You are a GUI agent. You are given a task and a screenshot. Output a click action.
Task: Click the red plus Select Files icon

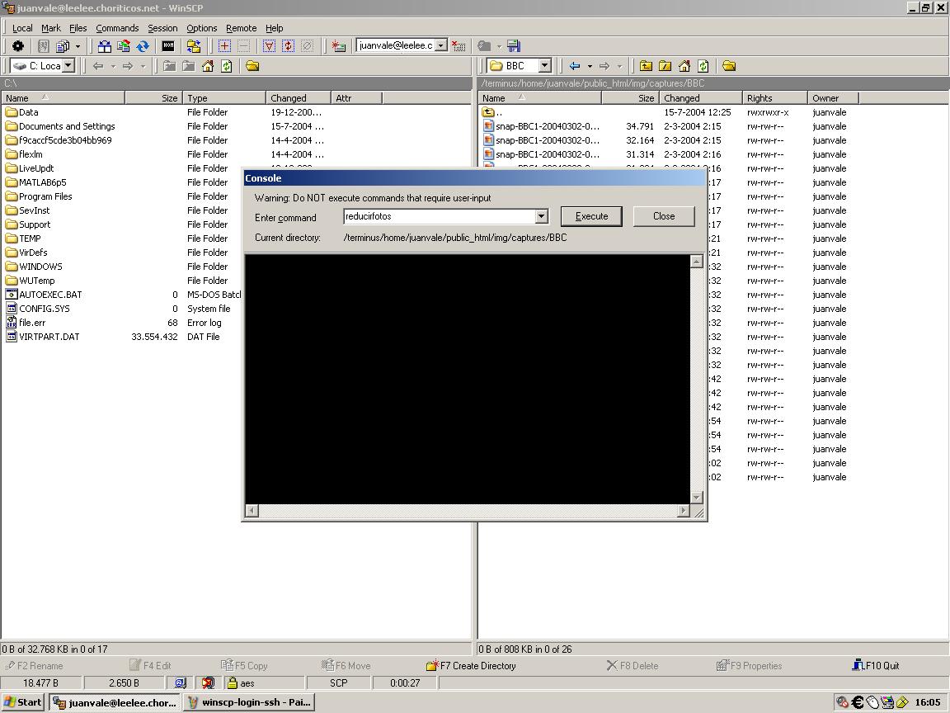coord(224,46)
